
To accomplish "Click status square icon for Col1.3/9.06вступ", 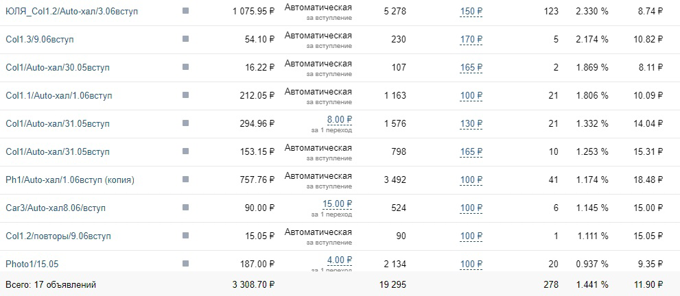I will (x=186, y=39).
